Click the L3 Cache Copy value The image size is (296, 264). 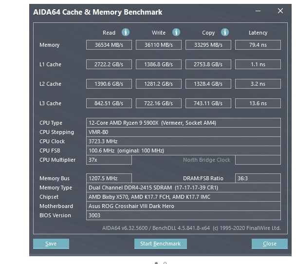pyautogui.click(x=208, y=103)
